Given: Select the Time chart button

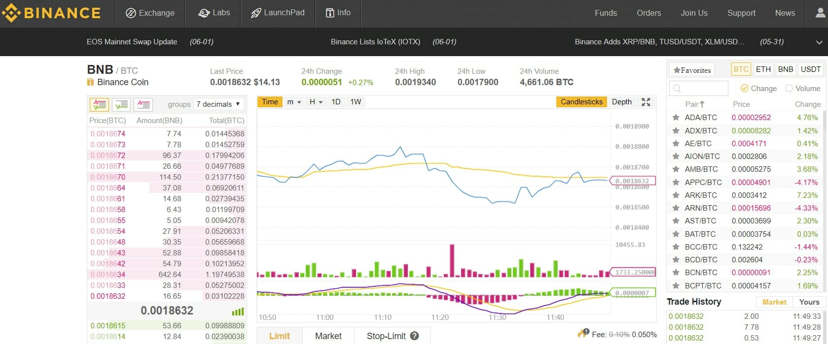Looking at the screenshot, I should pos(270,102).
